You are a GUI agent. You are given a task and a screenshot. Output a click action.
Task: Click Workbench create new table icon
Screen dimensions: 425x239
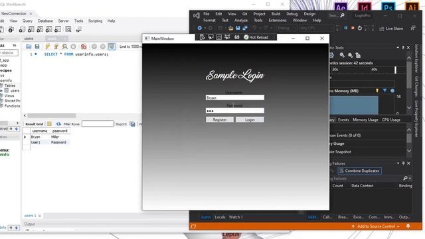tap(31, 29)
